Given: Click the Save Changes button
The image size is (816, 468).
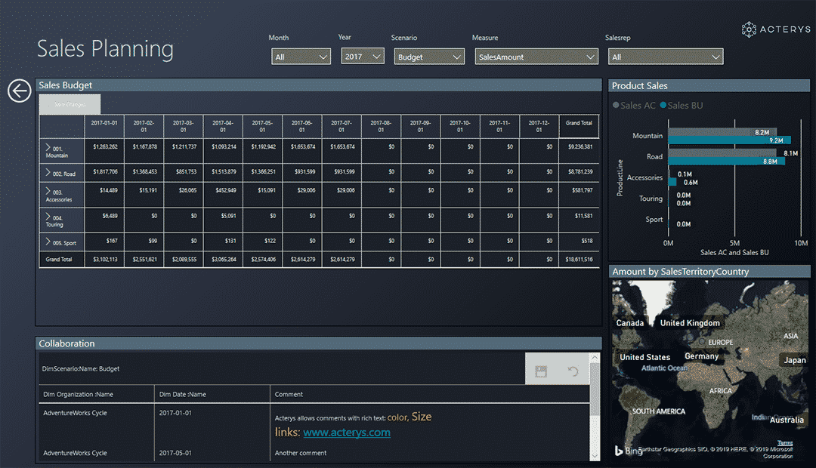Looking at the screenshot, I should pyautogui.click(x=70, y=104).
